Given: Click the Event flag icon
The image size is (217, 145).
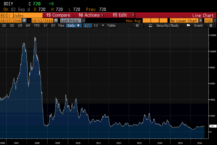Looking at the screenshot, I should [188, 25].
